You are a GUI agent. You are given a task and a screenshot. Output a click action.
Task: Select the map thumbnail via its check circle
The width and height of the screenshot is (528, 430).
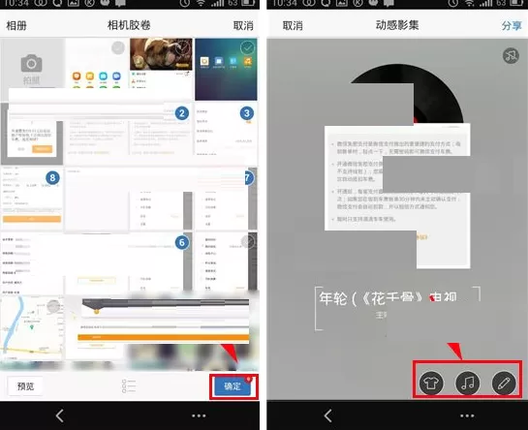[x=53, y=306]
